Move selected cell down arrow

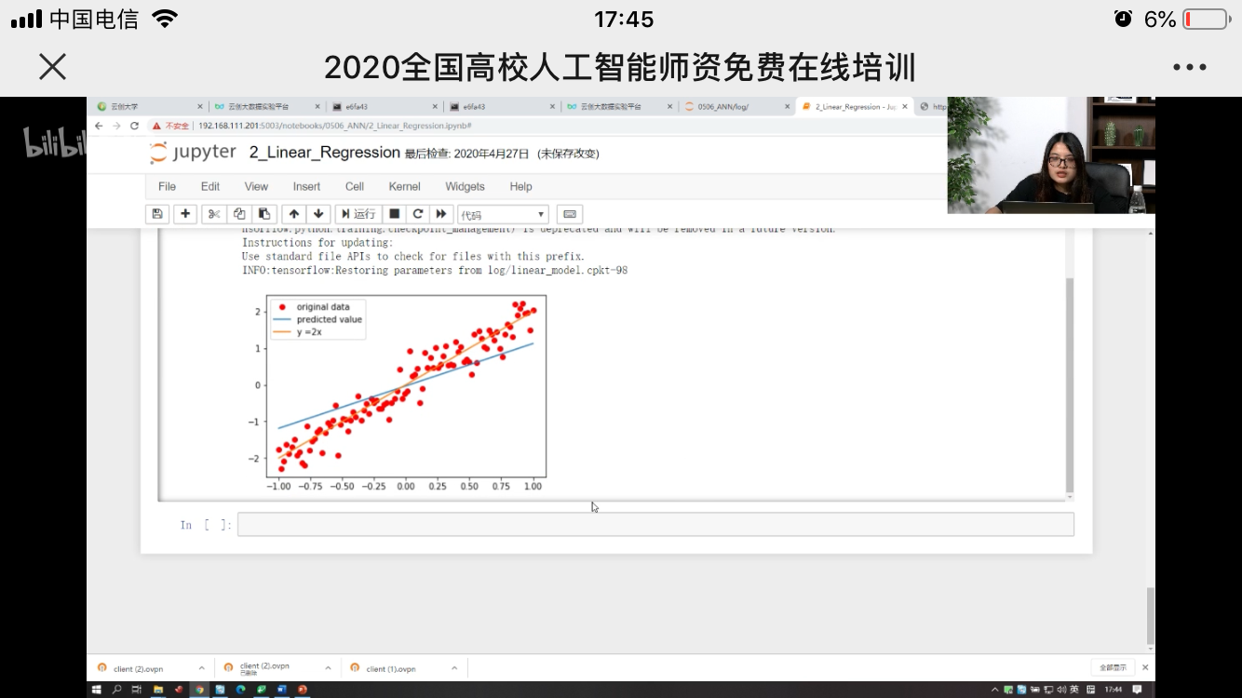pos(318,214)
